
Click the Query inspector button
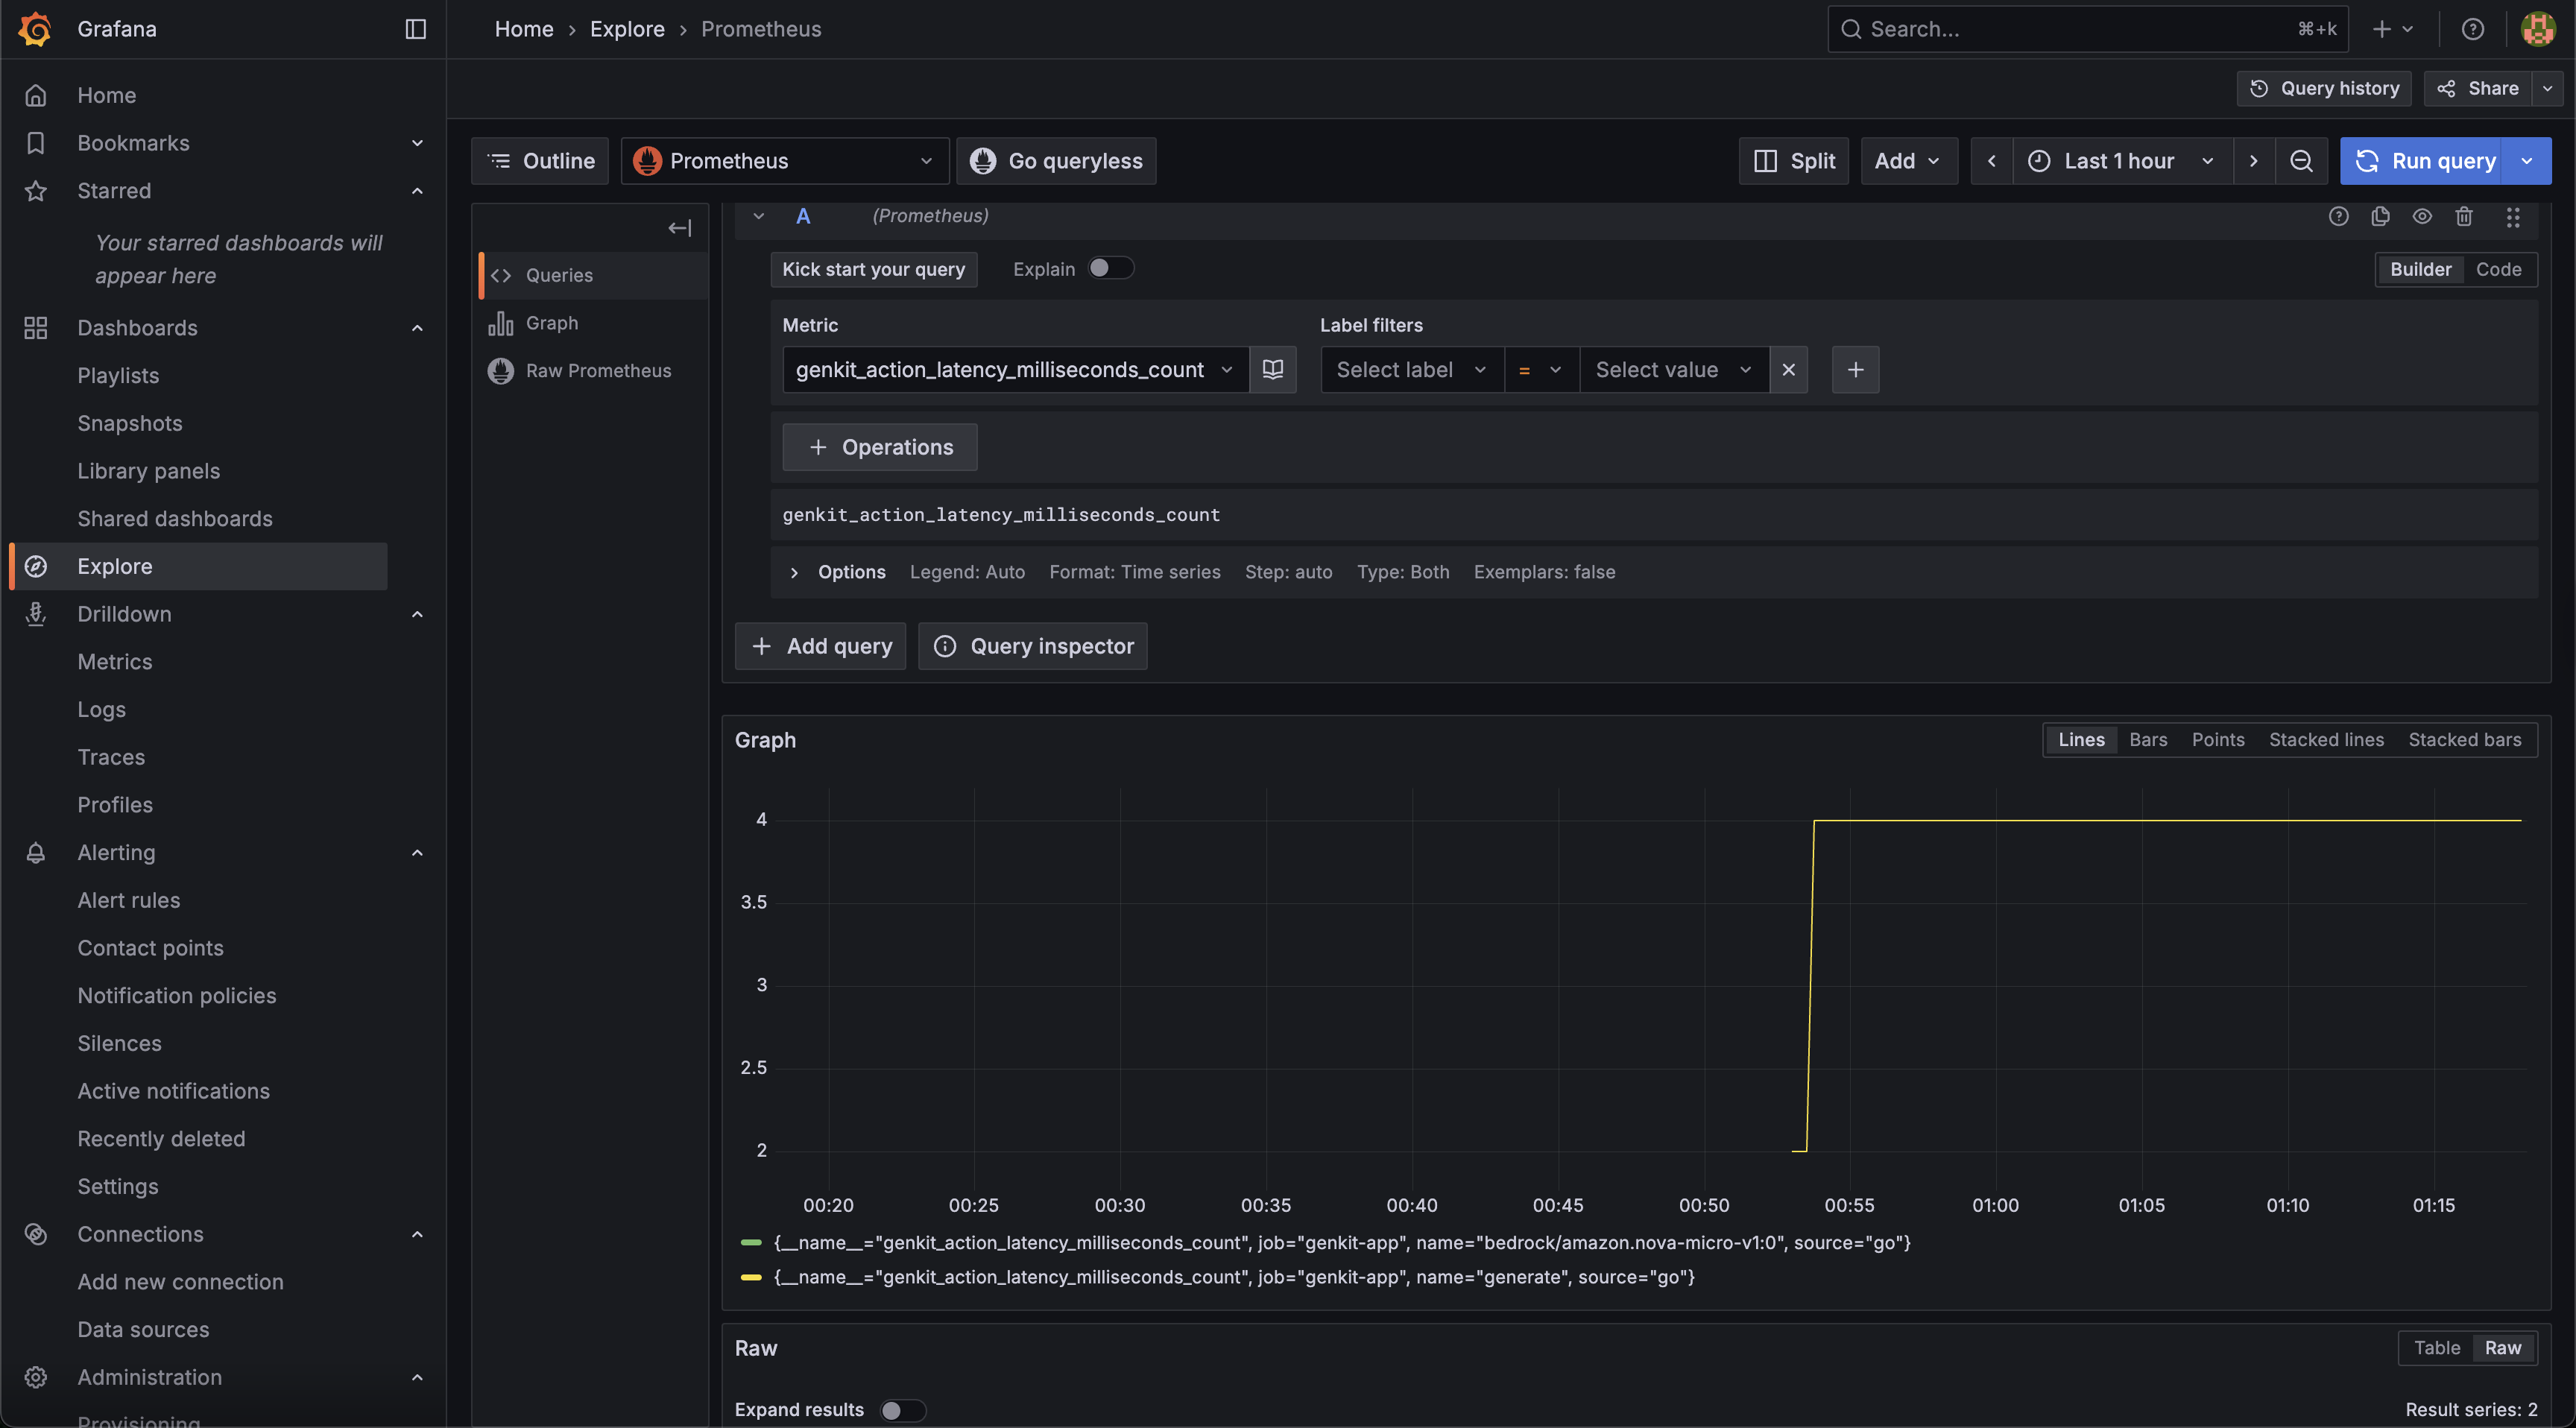1033,646
